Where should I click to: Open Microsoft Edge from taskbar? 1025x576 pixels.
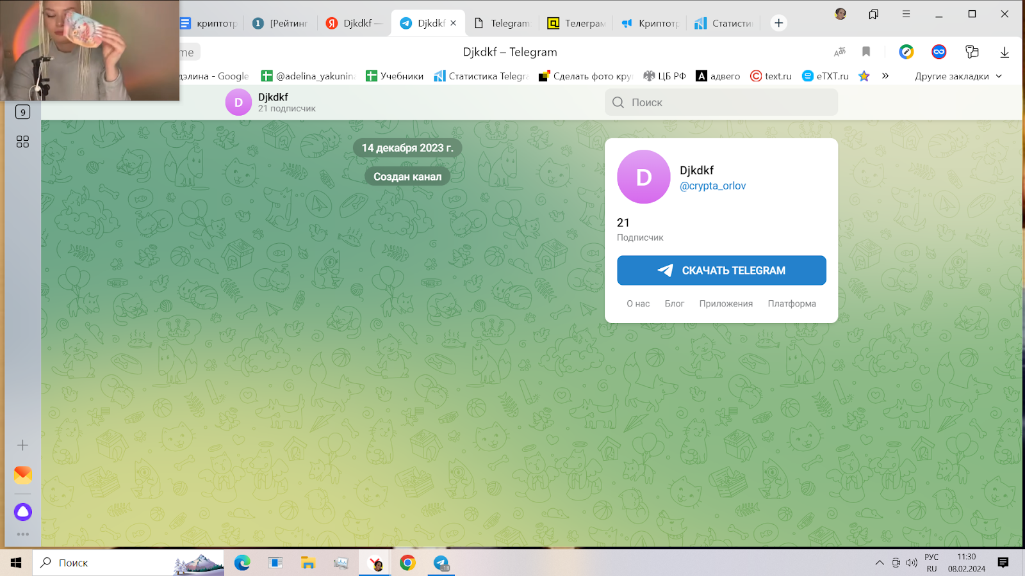tap(242, 563)
